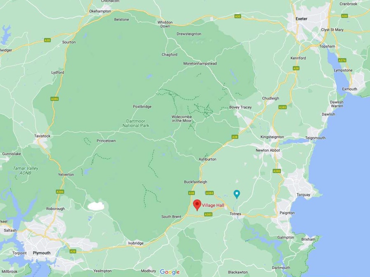370x277 pixels.
Task: Click the A38 shield near Kennford
Action: point(296,68)
